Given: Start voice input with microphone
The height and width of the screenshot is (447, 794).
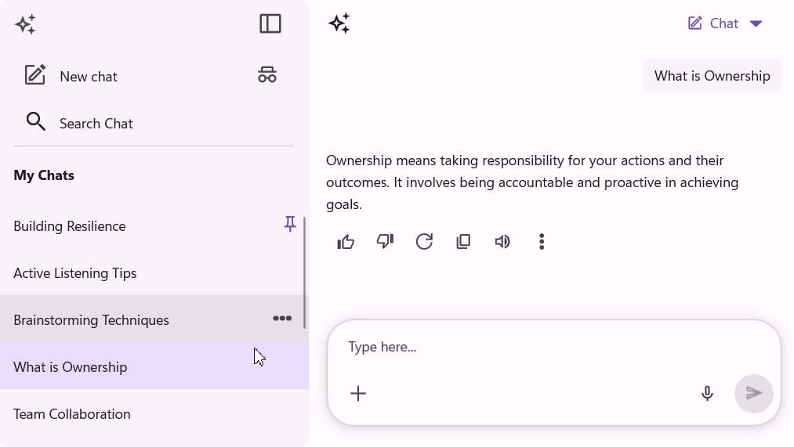Looking at the screenshot, I should [708, 394].
